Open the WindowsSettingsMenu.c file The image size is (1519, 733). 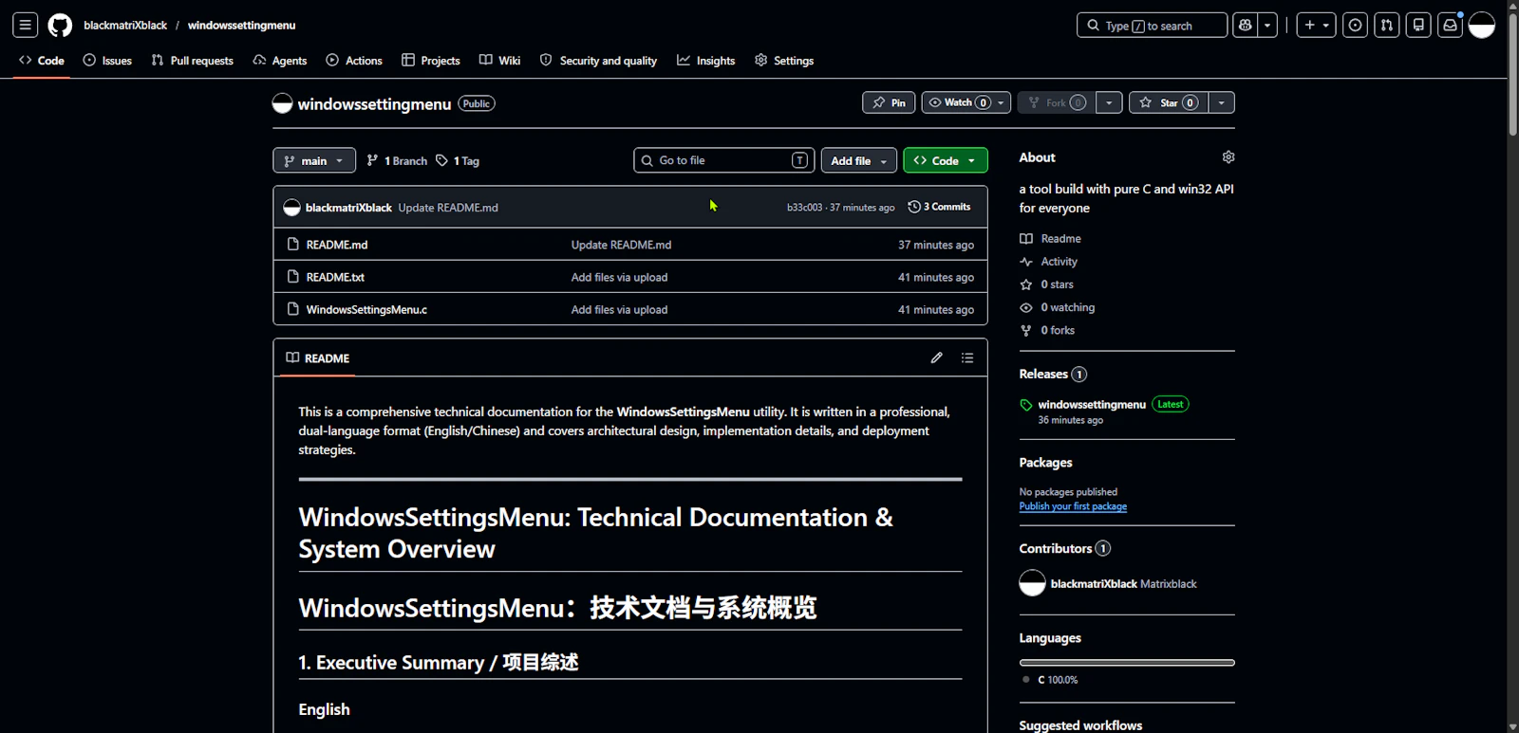[366, 309]
